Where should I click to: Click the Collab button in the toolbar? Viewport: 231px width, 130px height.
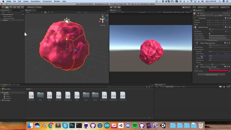[x=186, y=7]
